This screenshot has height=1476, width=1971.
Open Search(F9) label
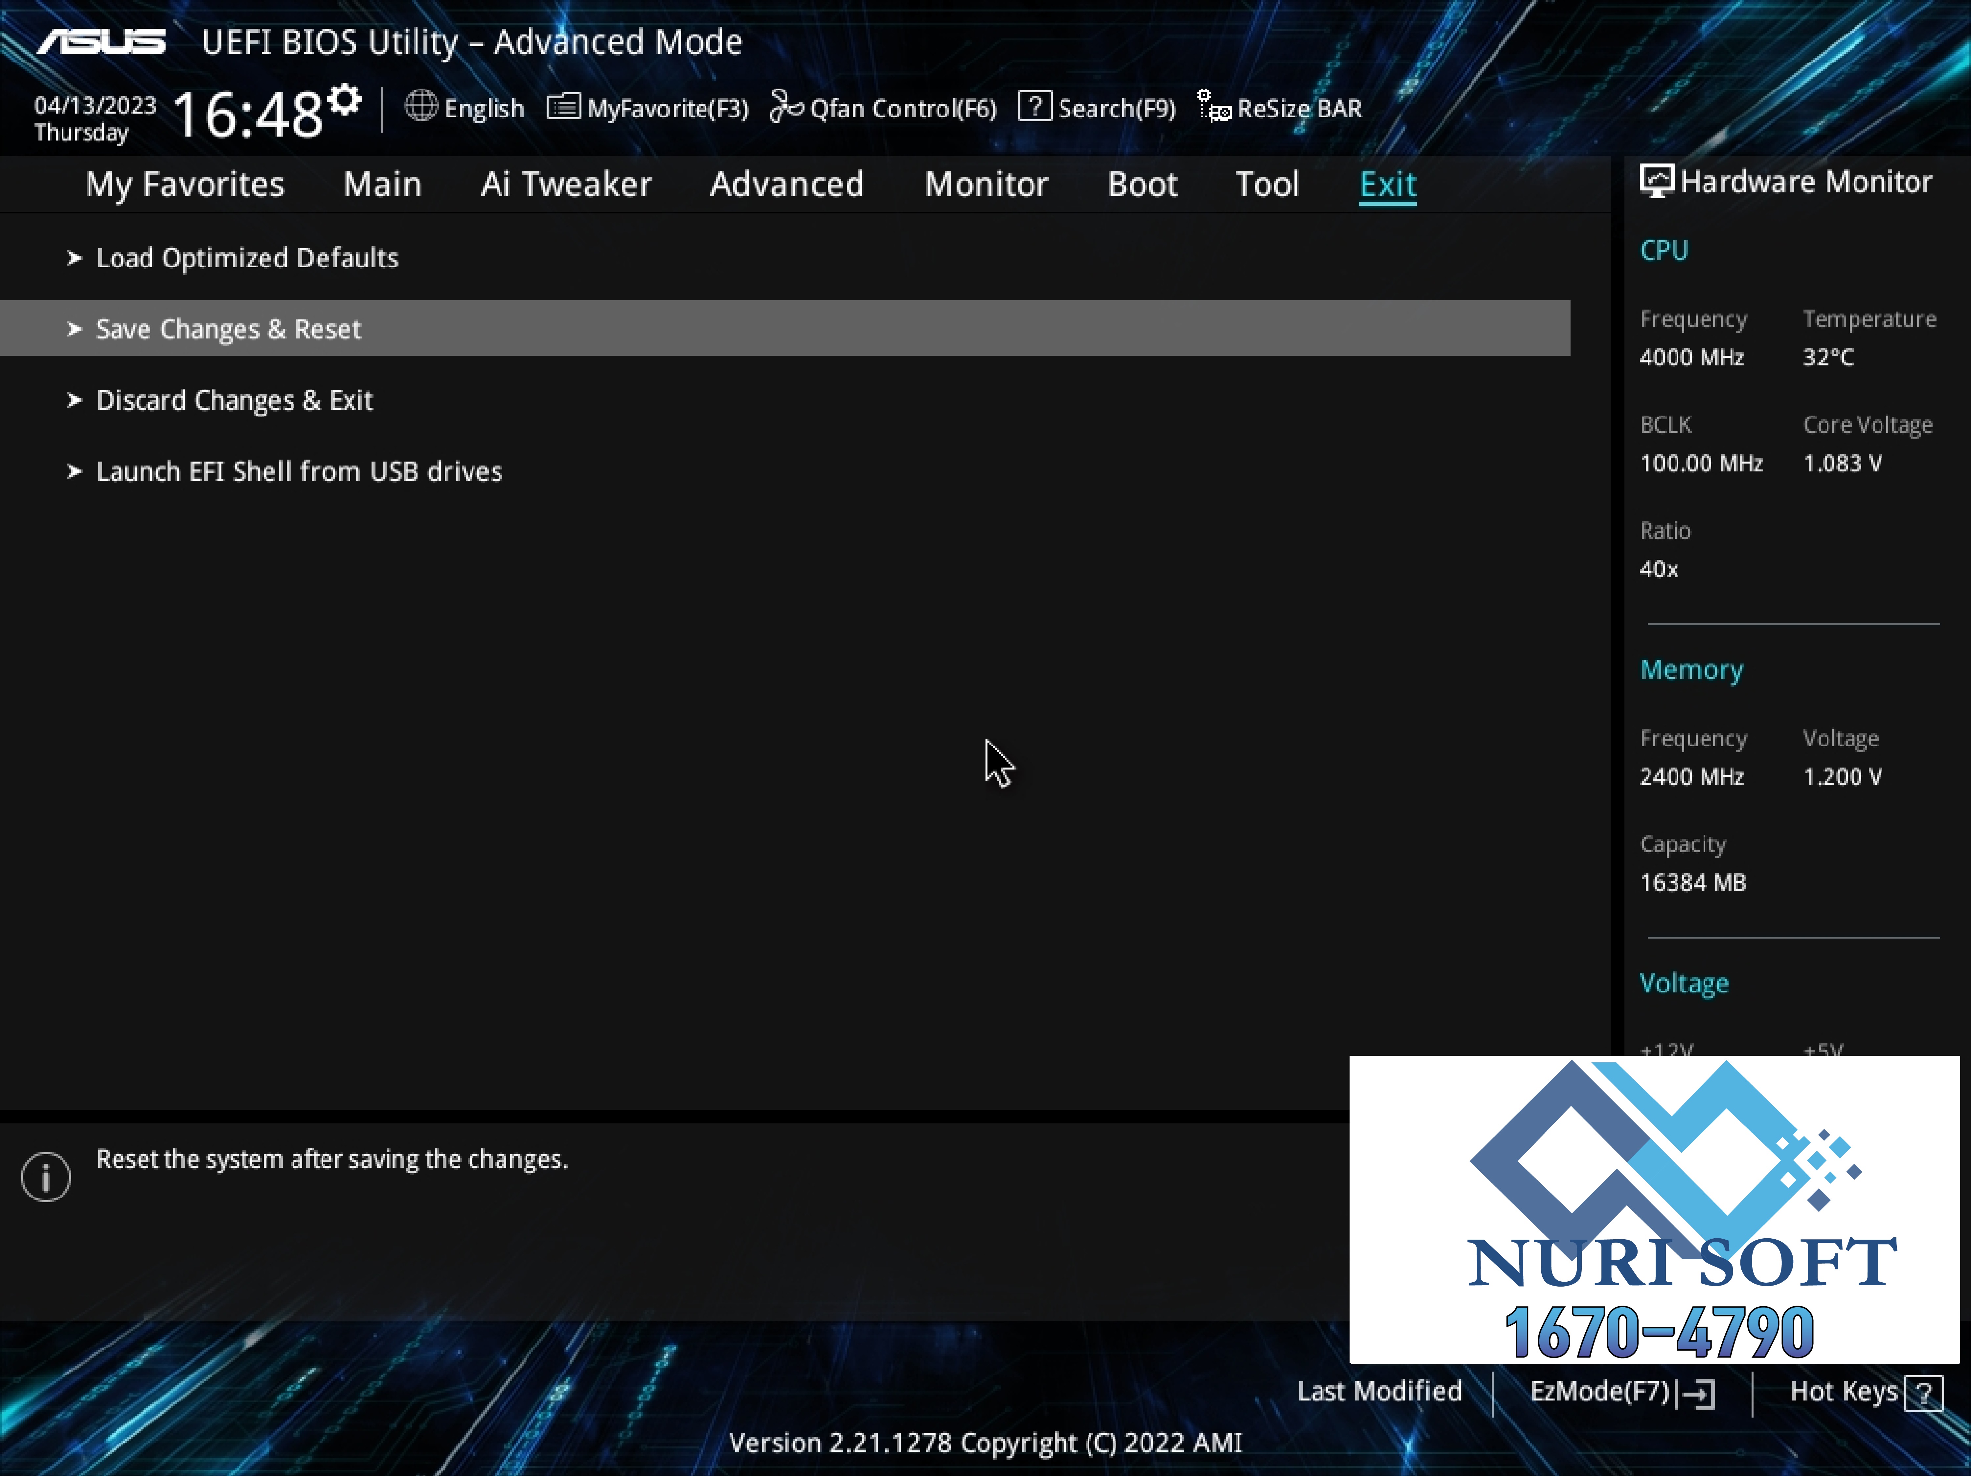1117,109
